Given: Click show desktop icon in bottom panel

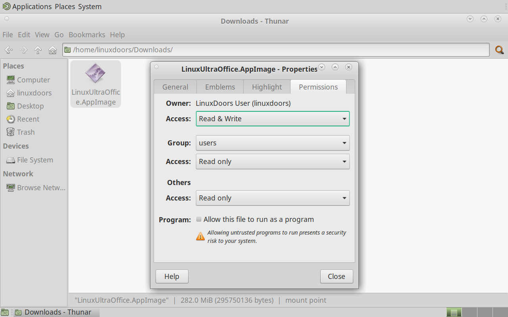Looking at the screenshot, I should [x=5, y=312].
